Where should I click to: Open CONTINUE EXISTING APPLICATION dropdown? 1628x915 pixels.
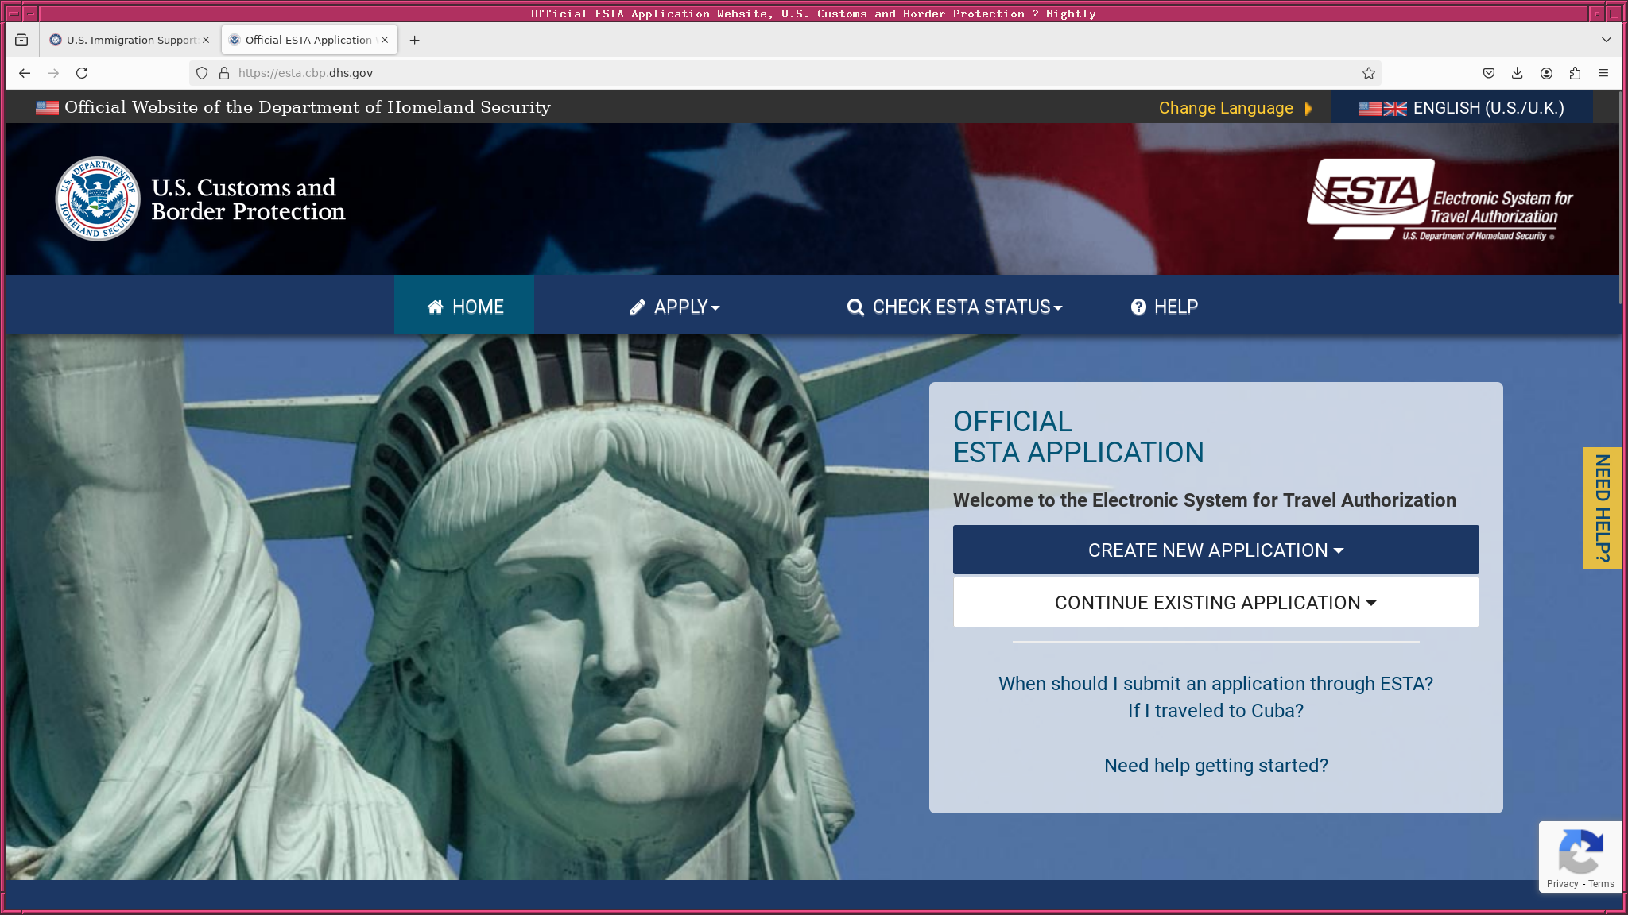[1215, 603]
